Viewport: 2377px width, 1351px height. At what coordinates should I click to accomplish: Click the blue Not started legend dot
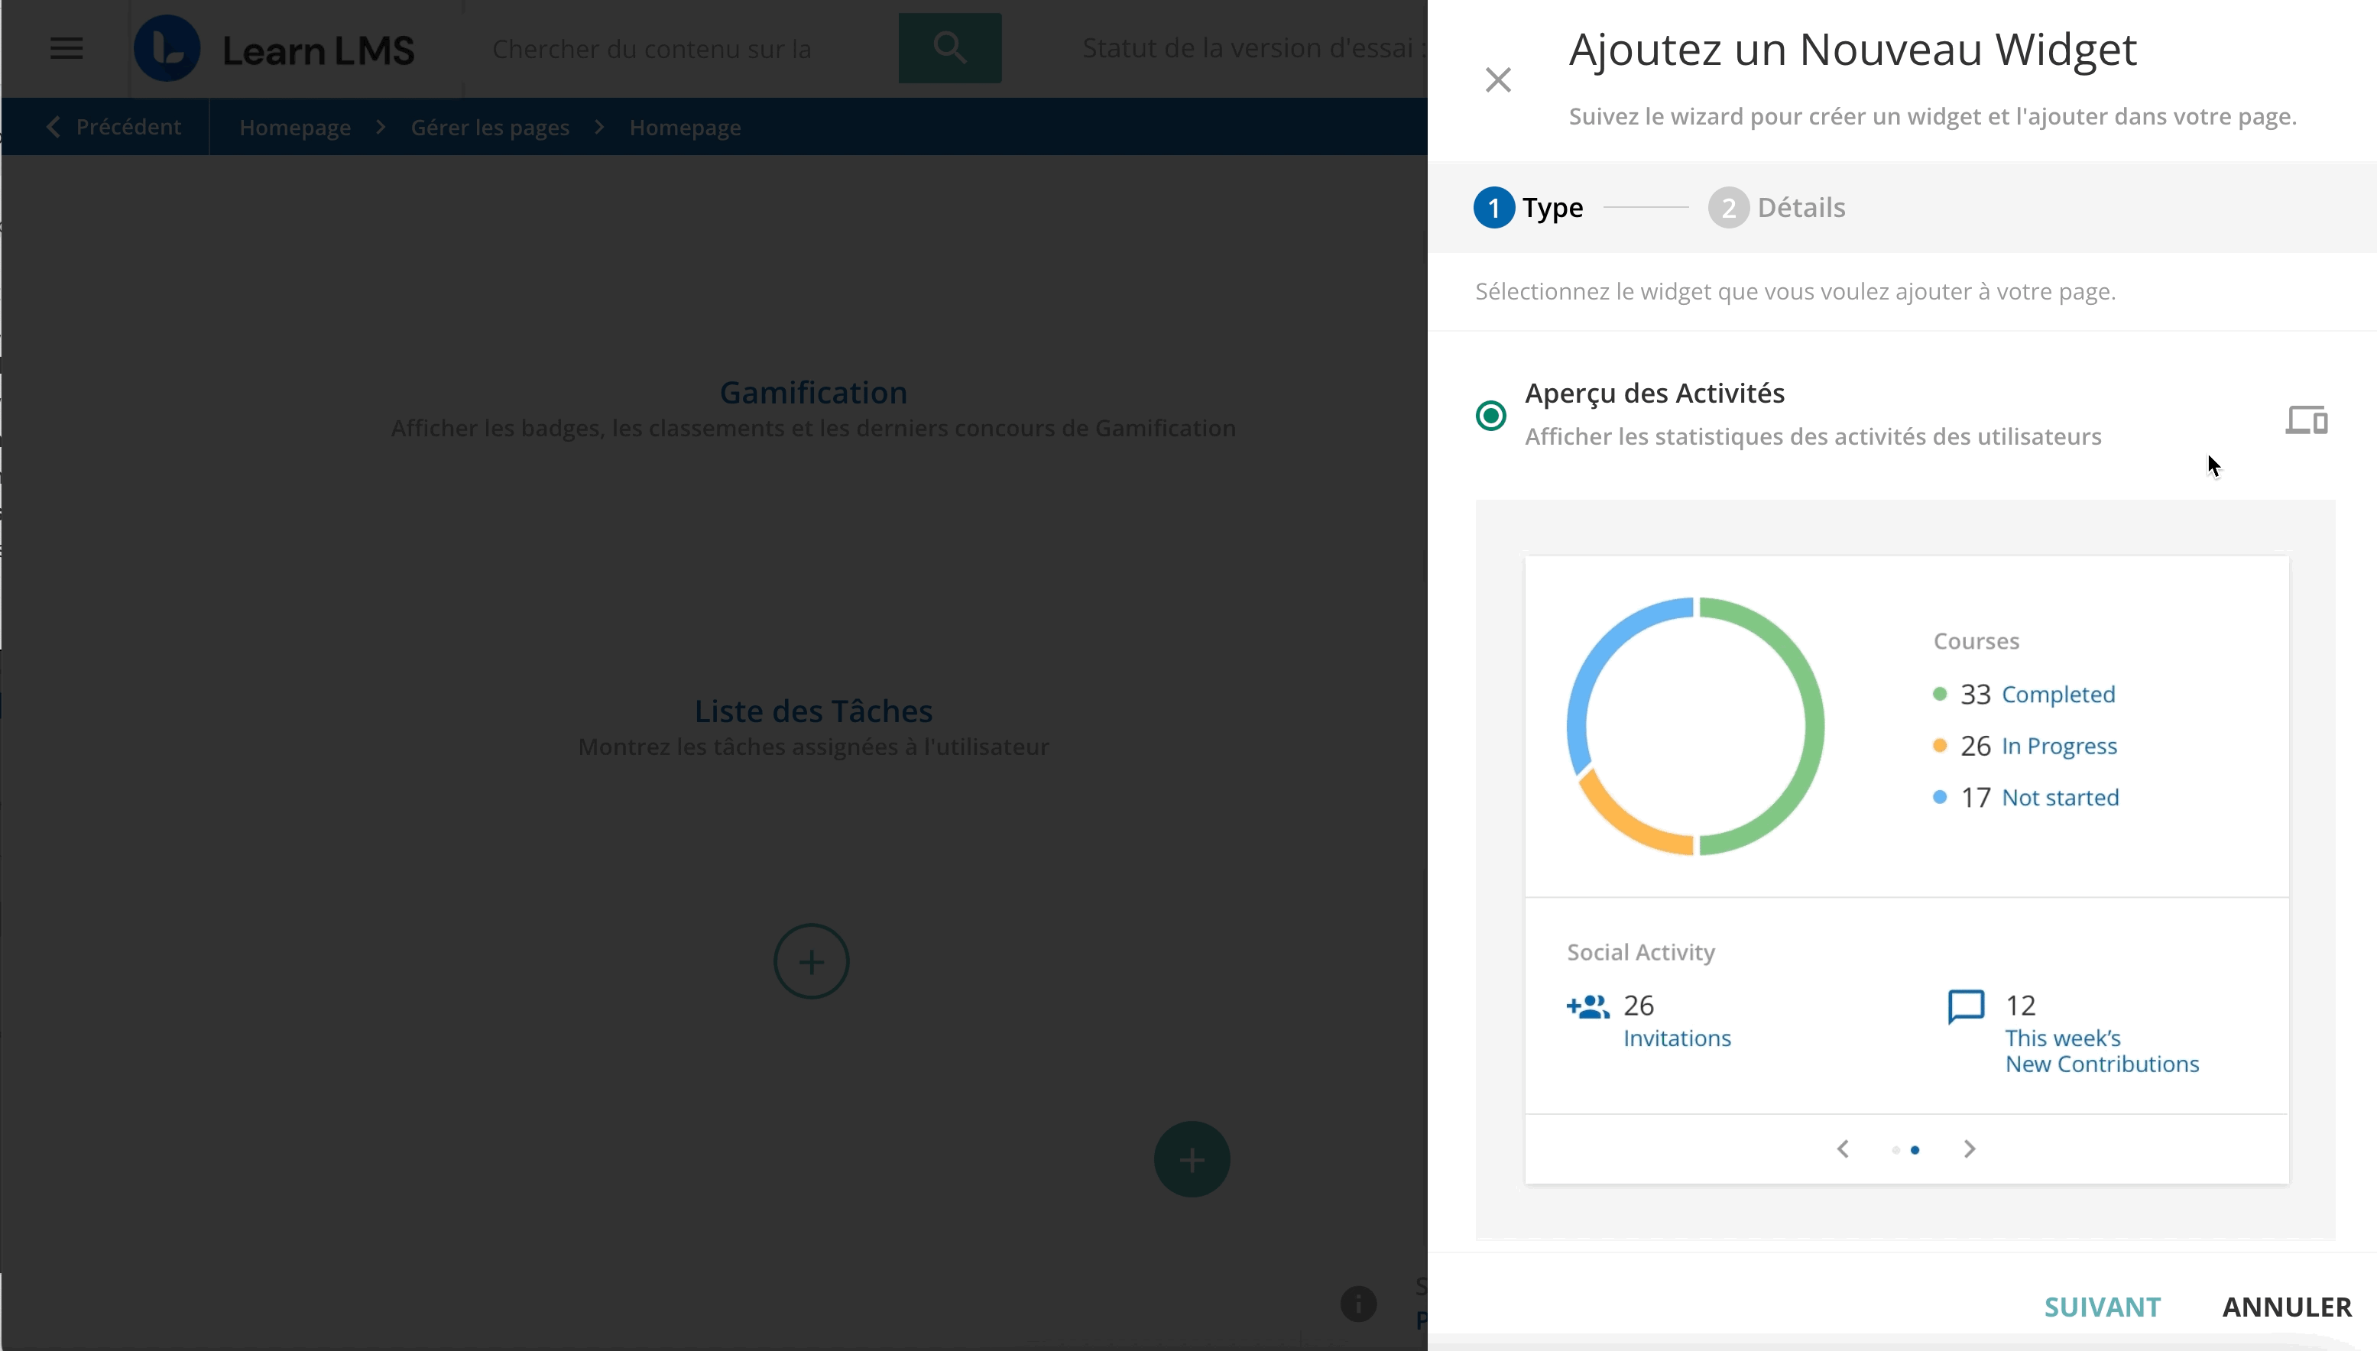(1939, 797)
